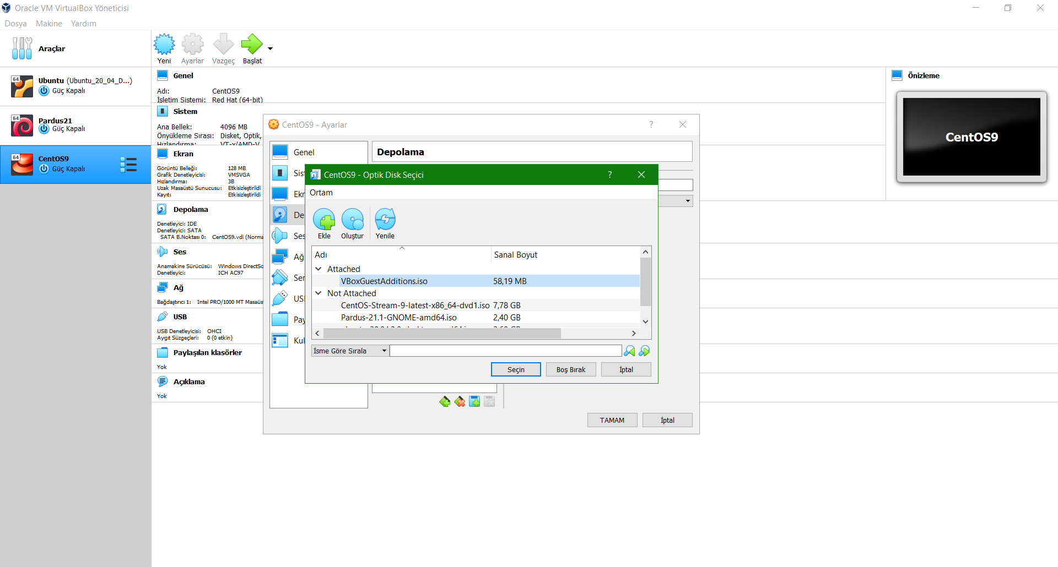This screenshot has height=567, width=1058.
Task: Open the Yardım menu
Action: pyautogui.click(x=84, y=23)
